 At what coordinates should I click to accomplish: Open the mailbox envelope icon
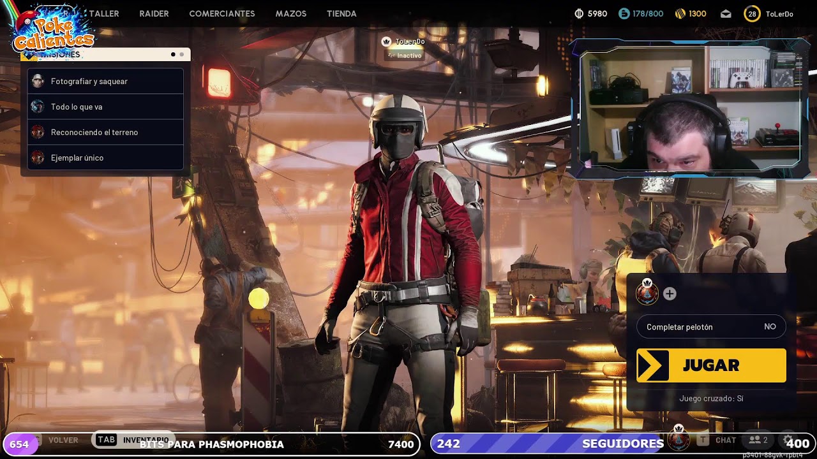click(726, 14)
